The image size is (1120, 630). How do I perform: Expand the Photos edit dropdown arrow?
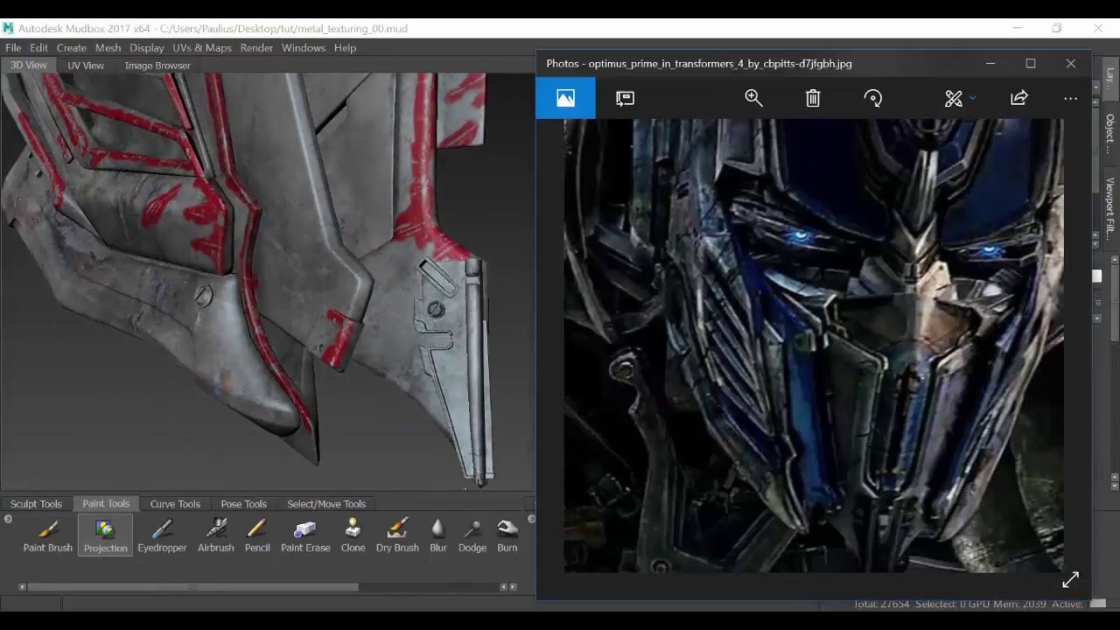[x=973, y=98]
